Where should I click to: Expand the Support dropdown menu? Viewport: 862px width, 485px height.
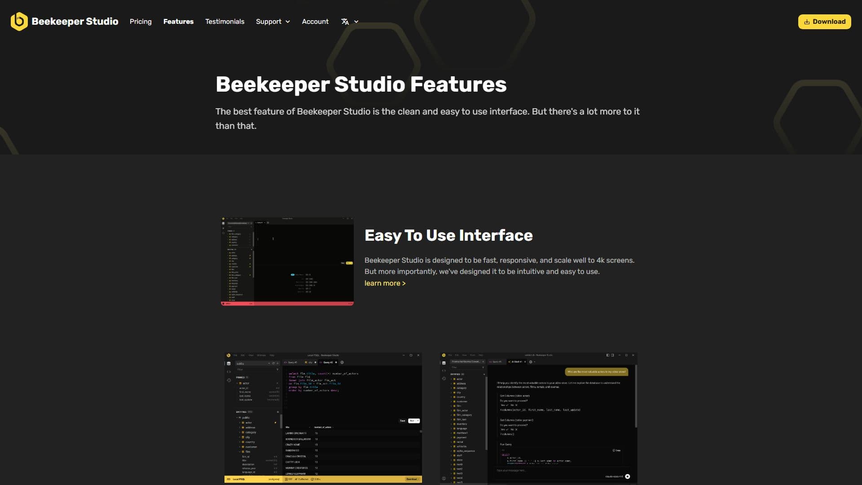(x=273, y=22)
